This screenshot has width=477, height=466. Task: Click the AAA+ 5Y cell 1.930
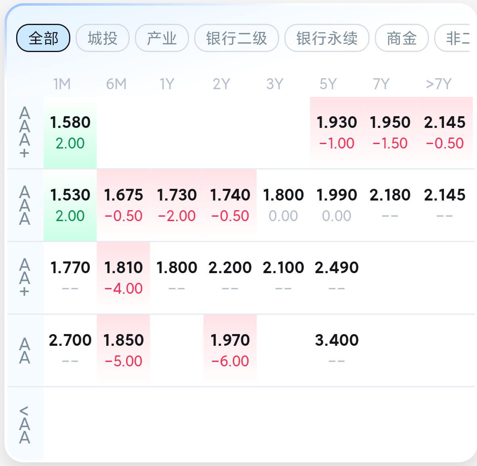[337, 132]
